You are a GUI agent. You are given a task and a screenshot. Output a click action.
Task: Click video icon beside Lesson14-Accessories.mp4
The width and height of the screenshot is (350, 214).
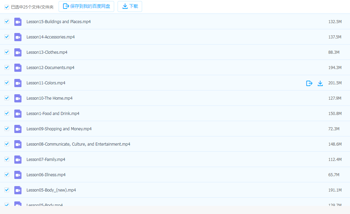tap(18, 37)
